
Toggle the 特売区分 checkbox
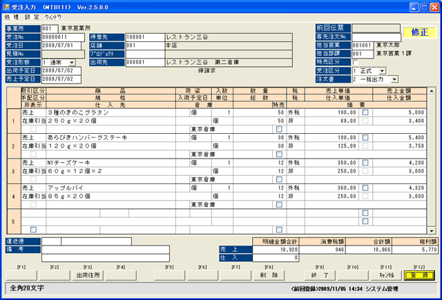point(356,62)
